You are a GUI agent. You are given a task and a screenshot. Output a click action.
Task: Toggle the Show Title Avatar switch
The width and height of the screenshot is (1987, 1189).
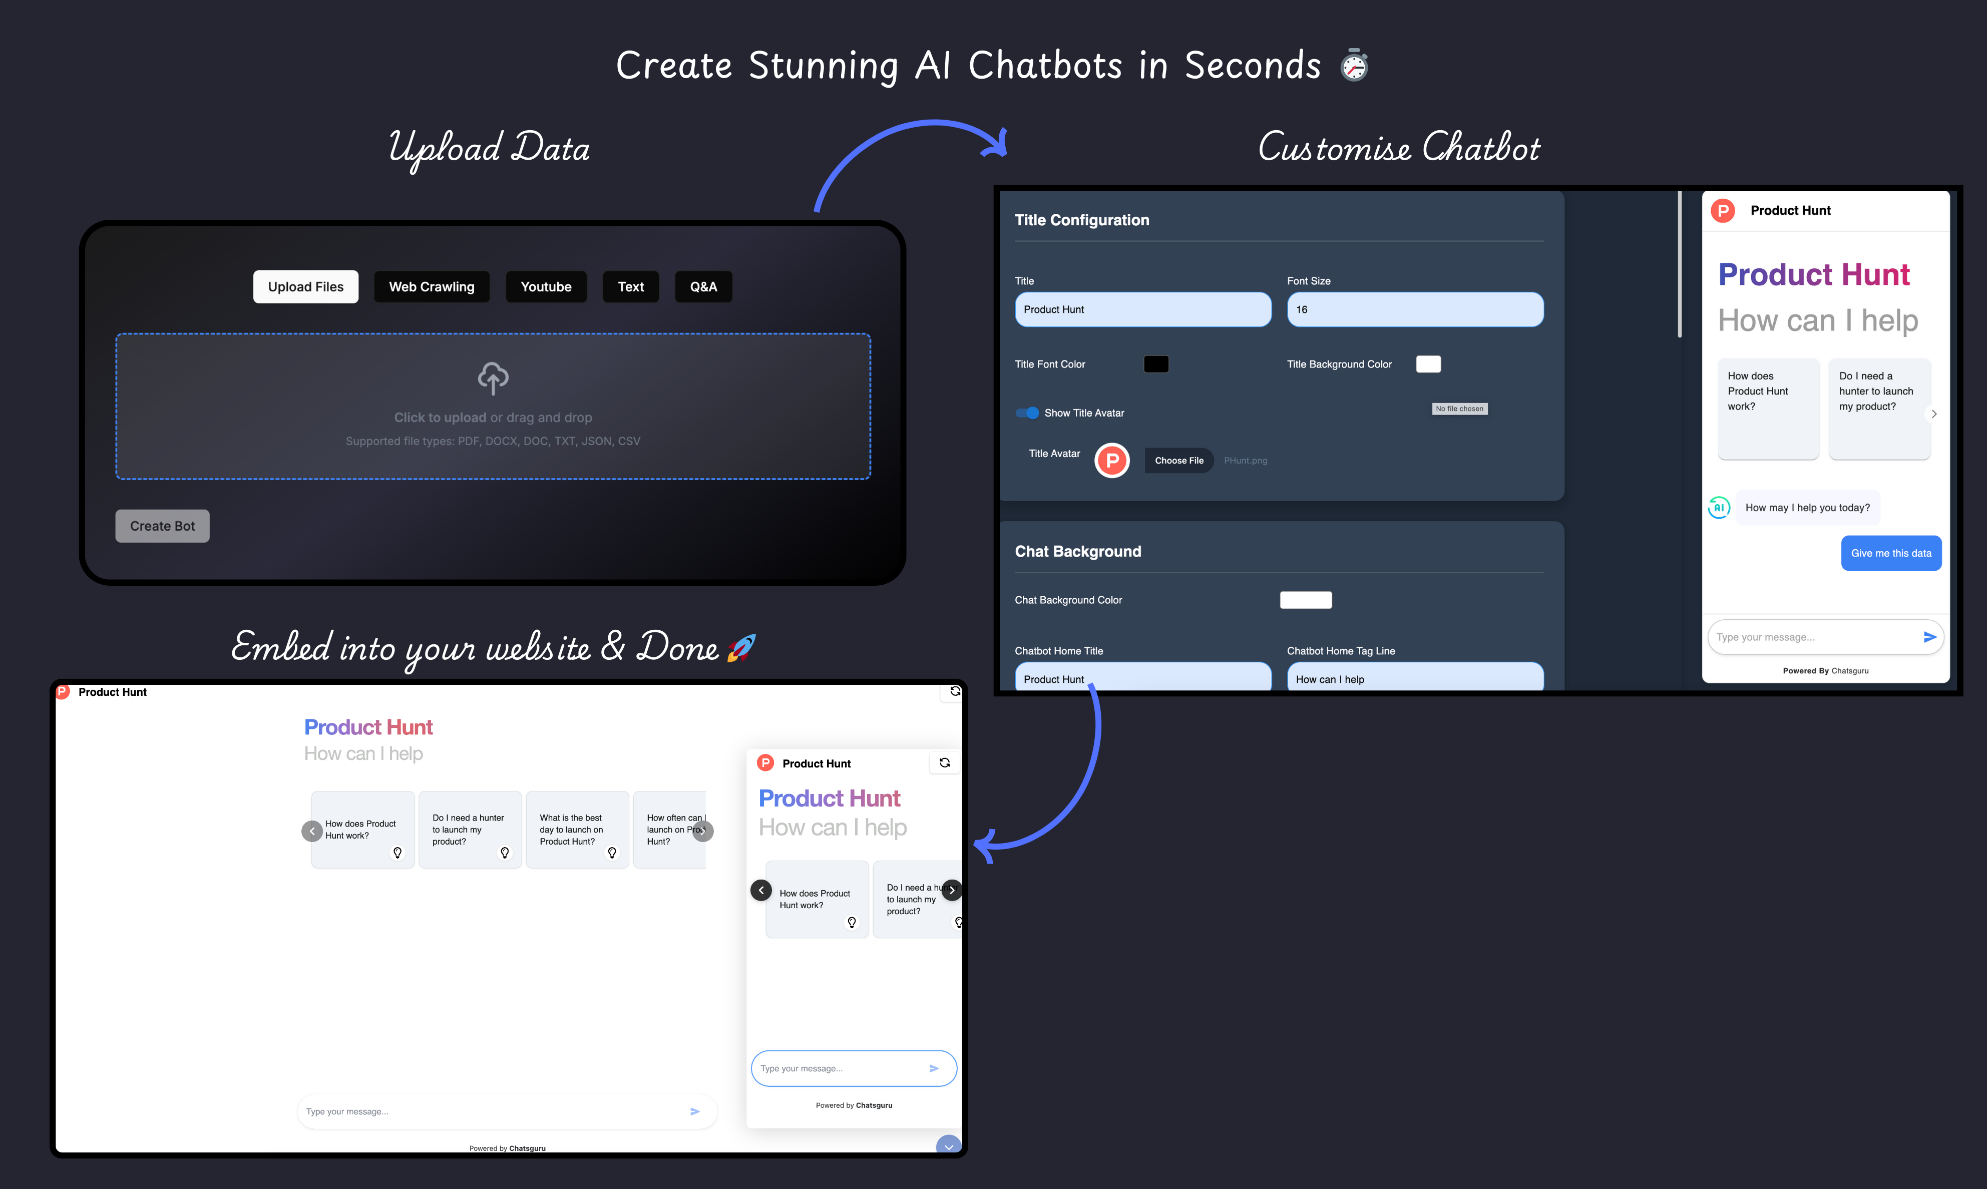pyautogui.click(x=1026, y=412)
